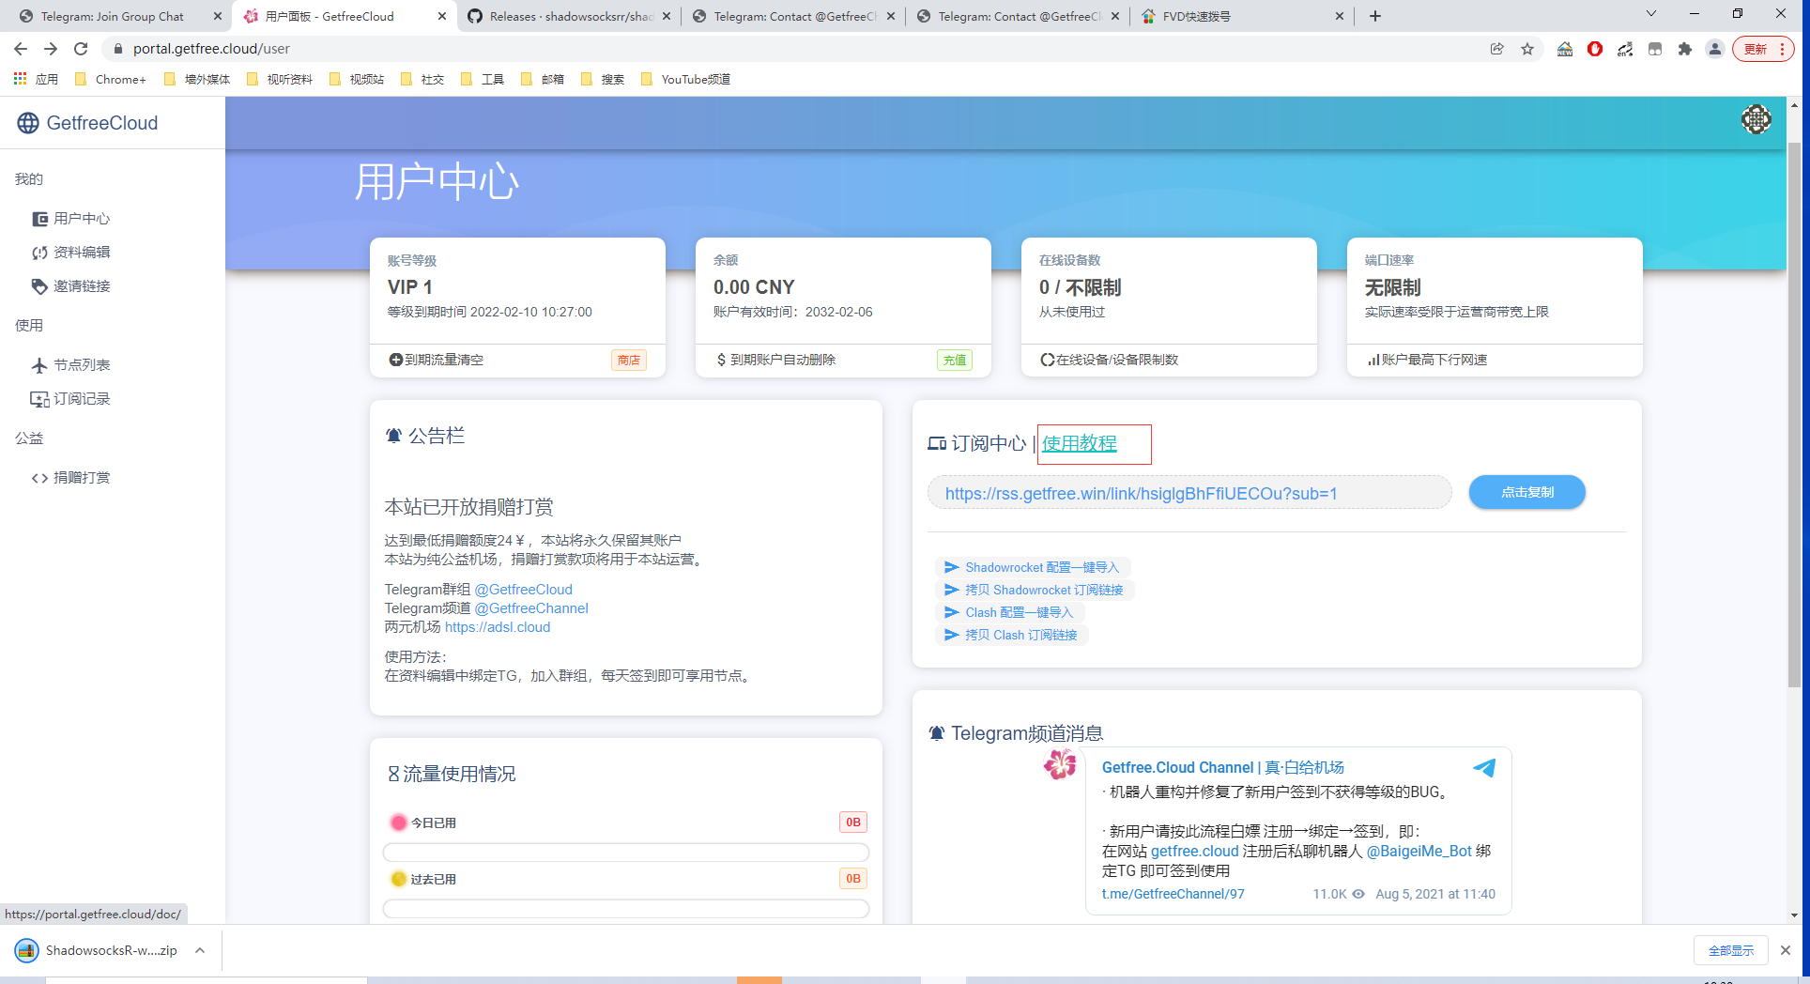Click the channel flower avatar thumbnail
The width and height of the screenshot is (1810, 984).
(1060, 764)
